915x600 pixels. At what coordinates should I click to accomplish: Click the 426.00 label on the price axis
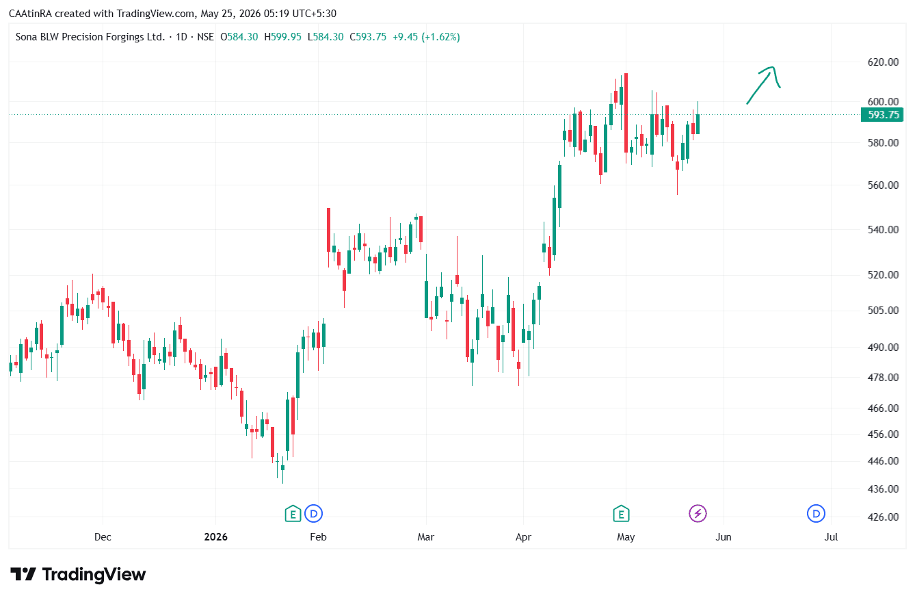(881, 517)
